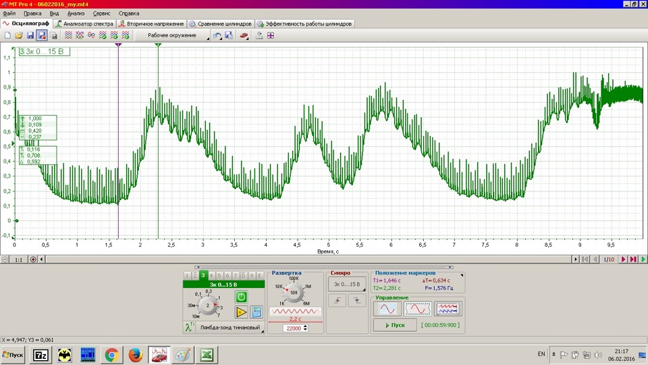
Task: Go to next frame with red arrow
Action: [x=624, y=260]
